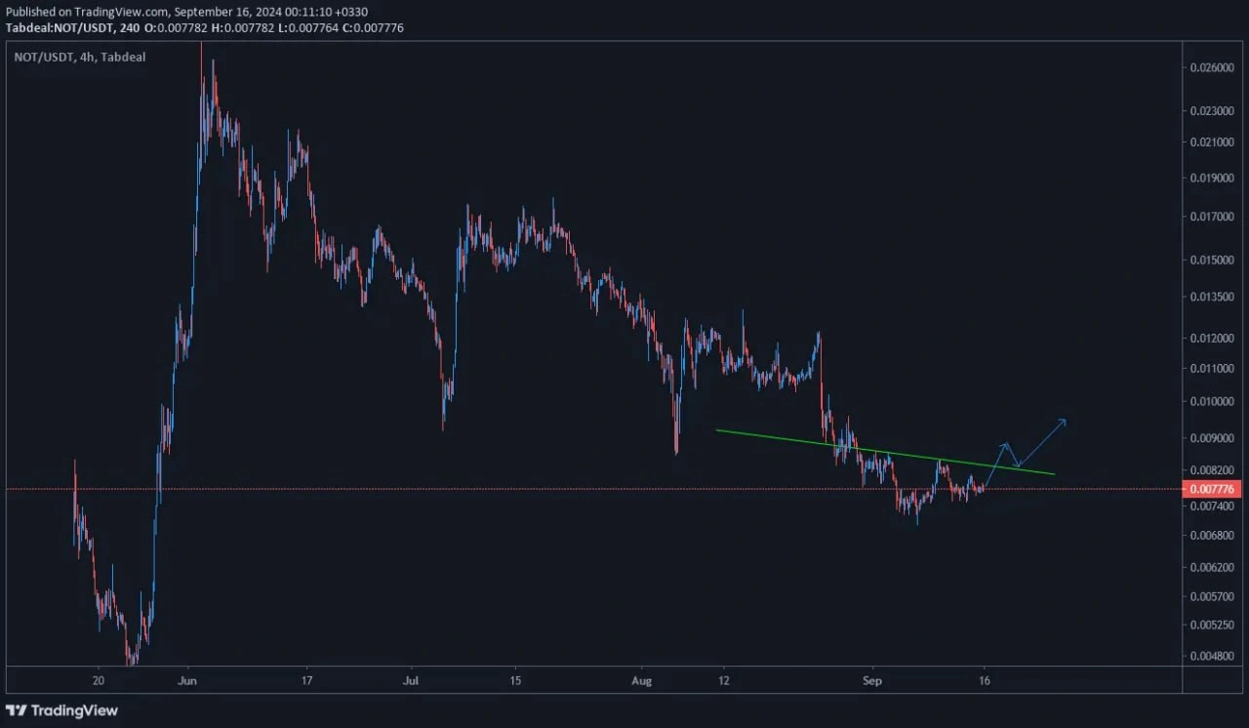Select the 0.006800 price level label
This screenshot has width=1249, height=728.
1213,535
